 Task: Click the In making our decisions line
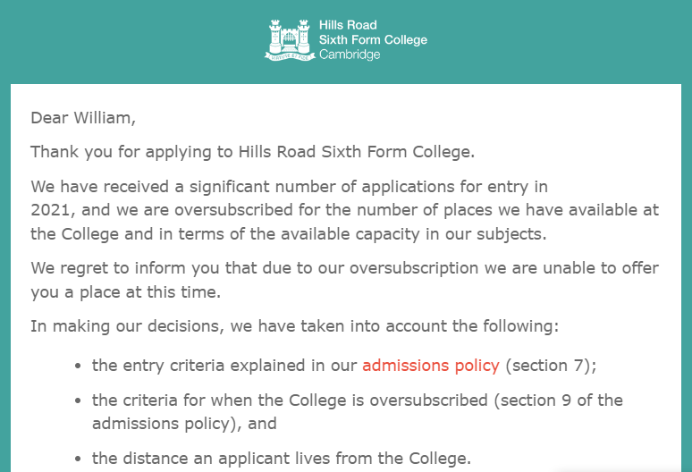tap(294, 326)
